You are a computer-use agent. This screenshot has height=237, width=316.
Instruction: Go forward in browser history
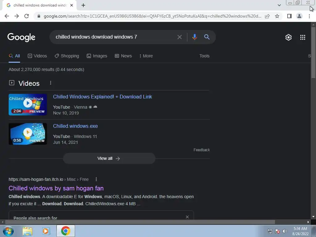click(17, 16)
